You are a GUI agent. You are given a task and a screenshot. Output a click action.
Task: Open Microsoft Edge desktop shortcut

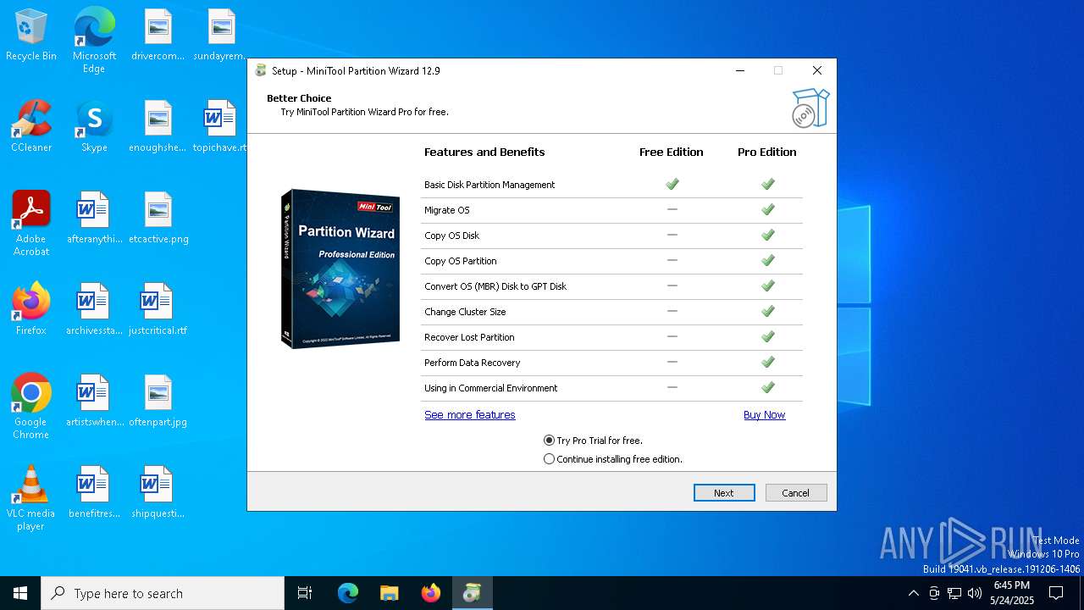(x=94, y=41)
